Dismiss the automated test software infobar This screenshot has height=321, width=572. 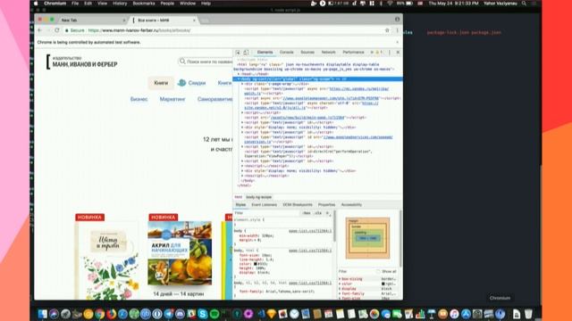[397, 42]
